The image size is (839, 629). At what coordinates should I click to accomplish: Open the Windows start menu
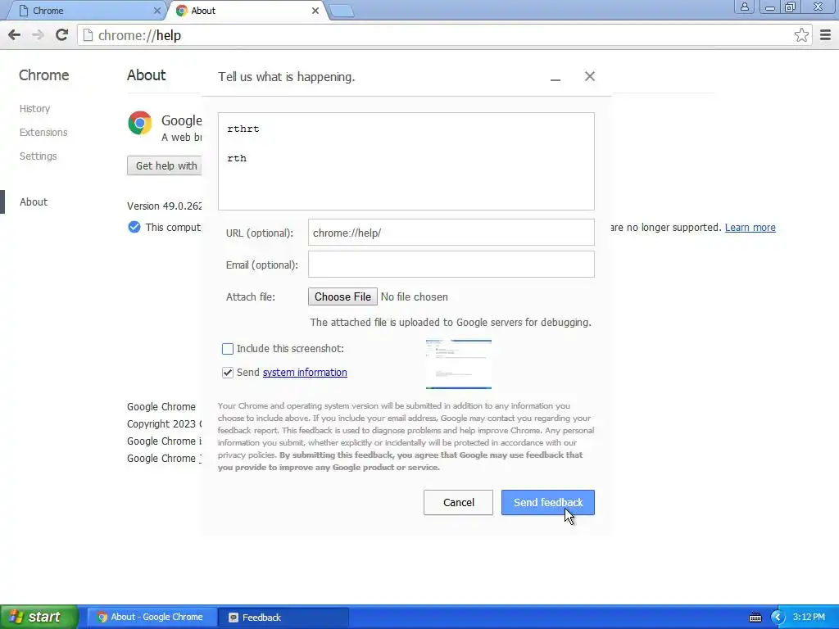(39, 618)
